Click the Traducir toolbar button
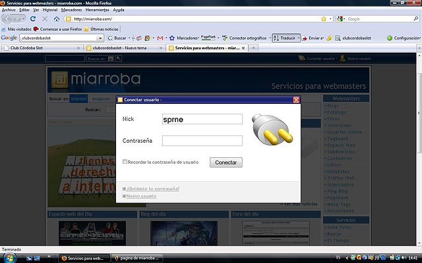 tap(285, 38)
